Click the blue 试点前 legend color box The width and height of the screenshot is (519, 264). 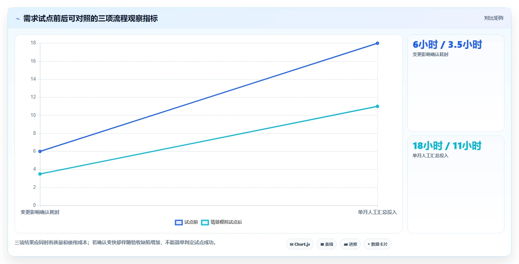tap(179, 222)
